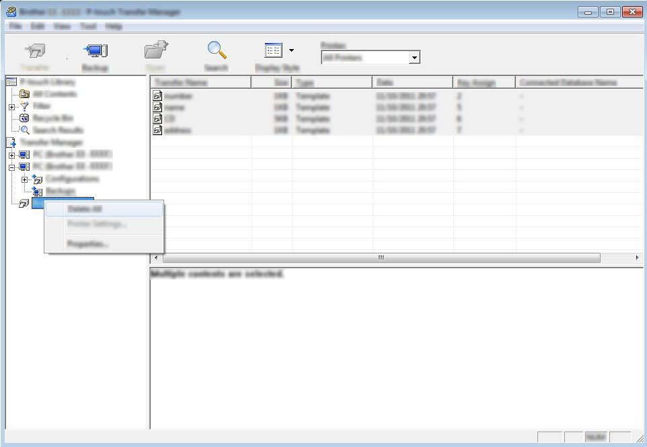Screen dimensions: 647x447
Task: Select the Backups node icon
Action: click(x=37, y=191)
